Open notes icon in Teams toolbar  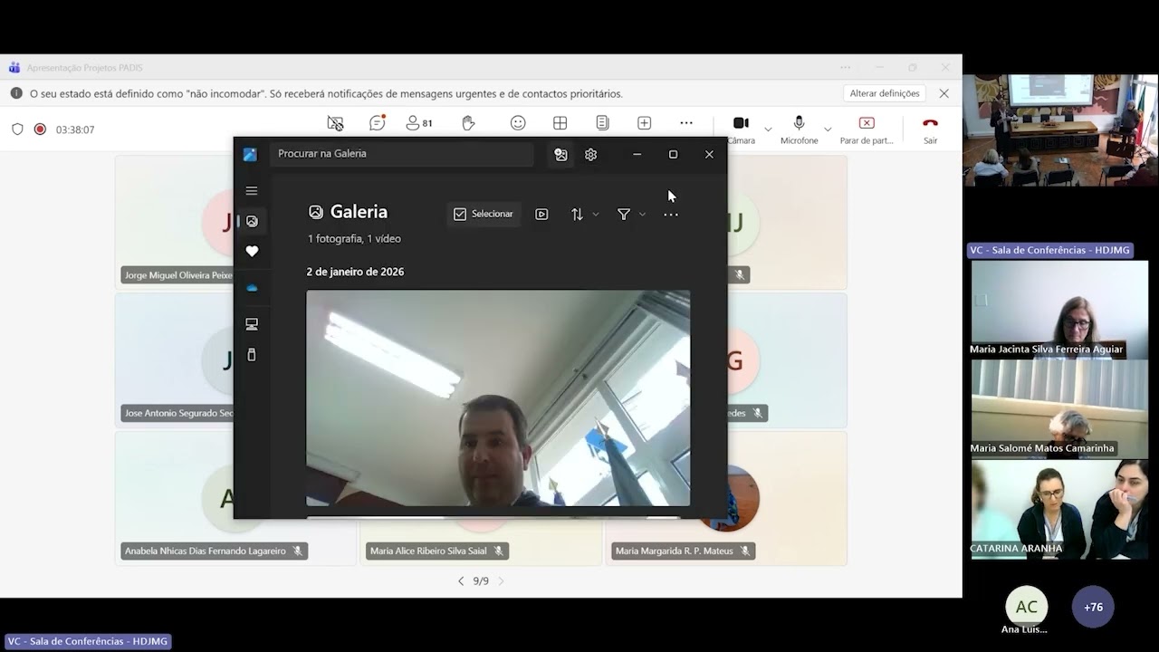(602, 123)
